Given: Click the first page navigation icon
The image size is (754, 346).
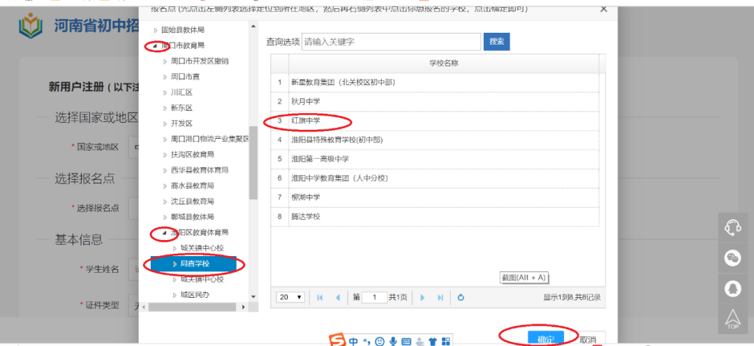Looking at the screenshot, I should (x=320, y=297).
